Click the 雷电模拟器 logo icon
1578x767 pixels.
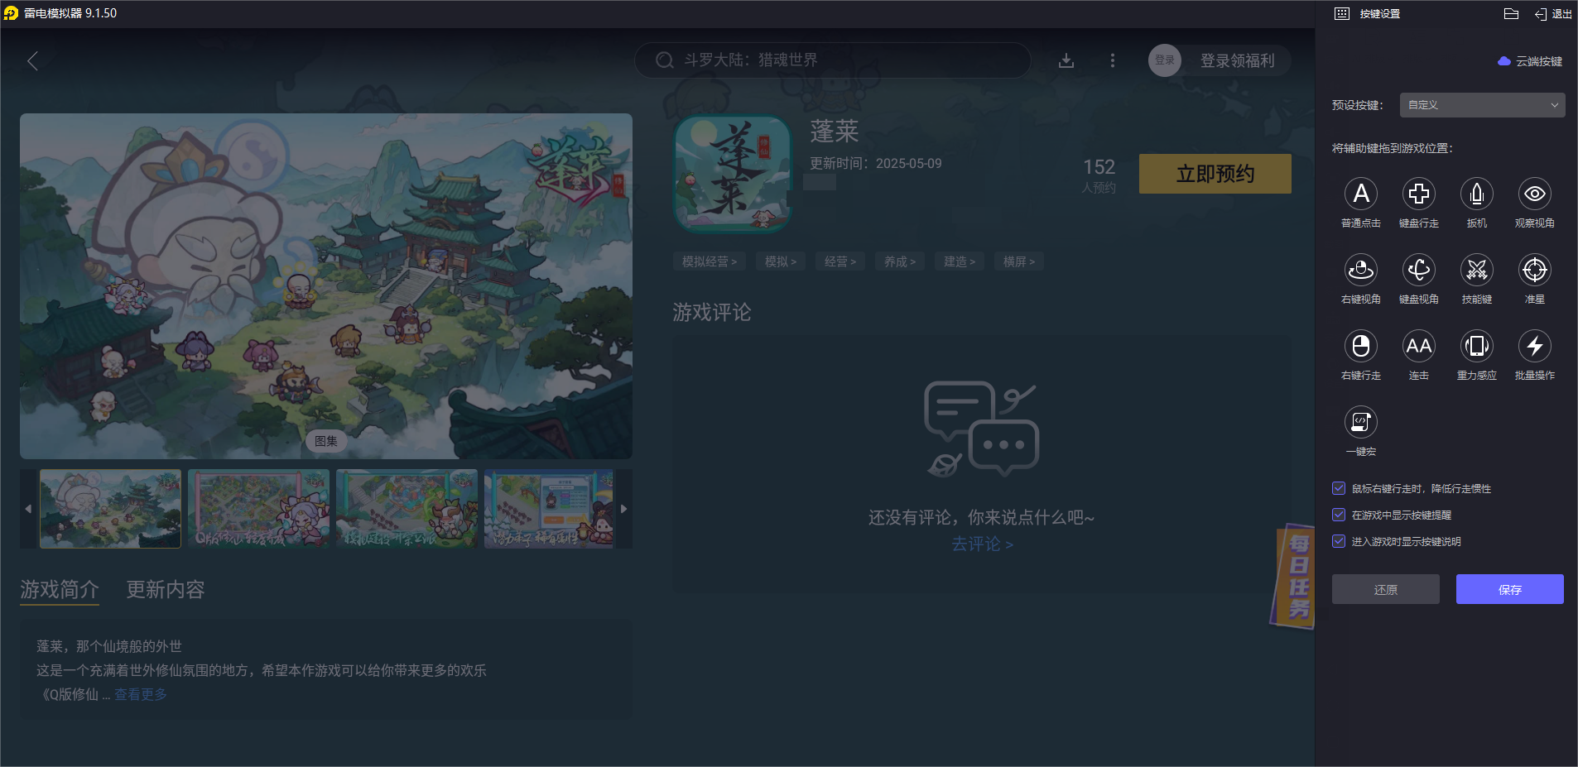(x=11, y=13)
